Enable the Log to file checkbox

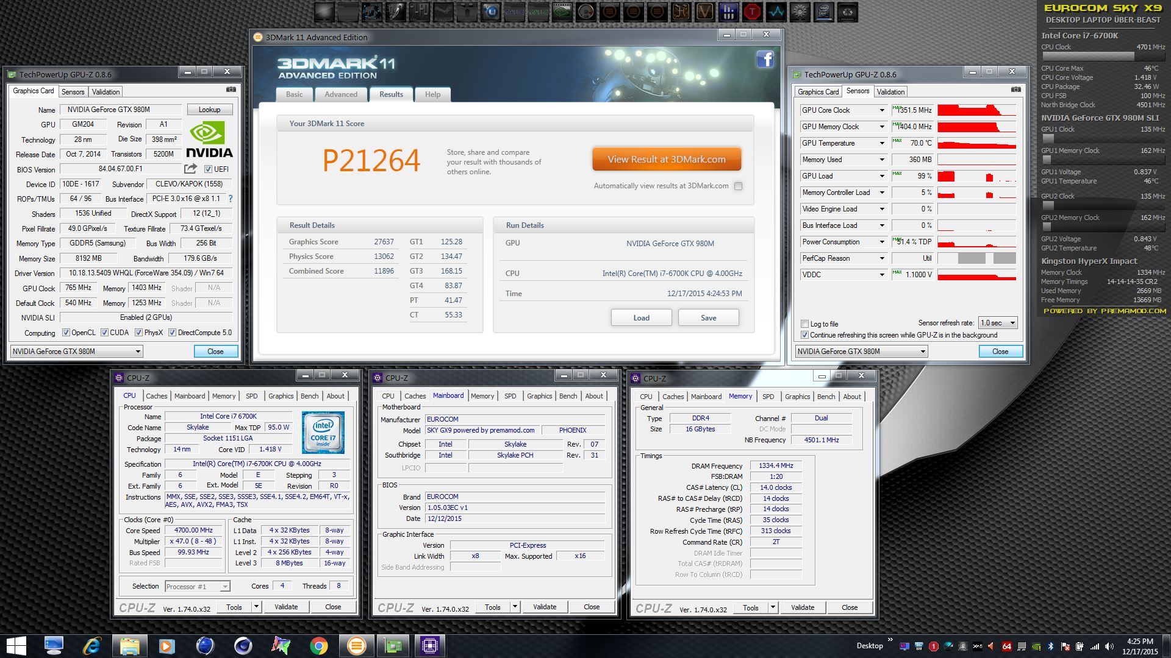click(x=805, y=324)
